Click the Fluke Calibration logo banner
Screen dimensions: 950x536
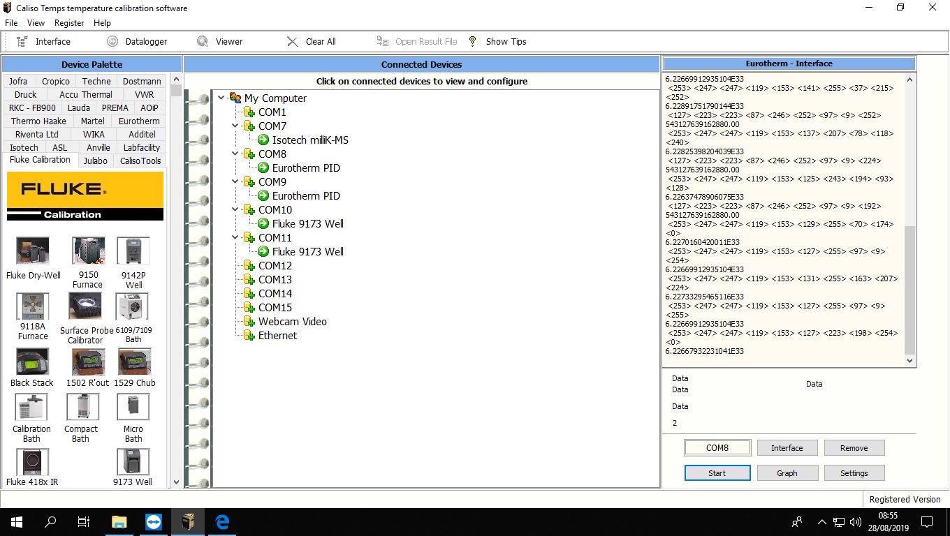click(x=85, y=196)
